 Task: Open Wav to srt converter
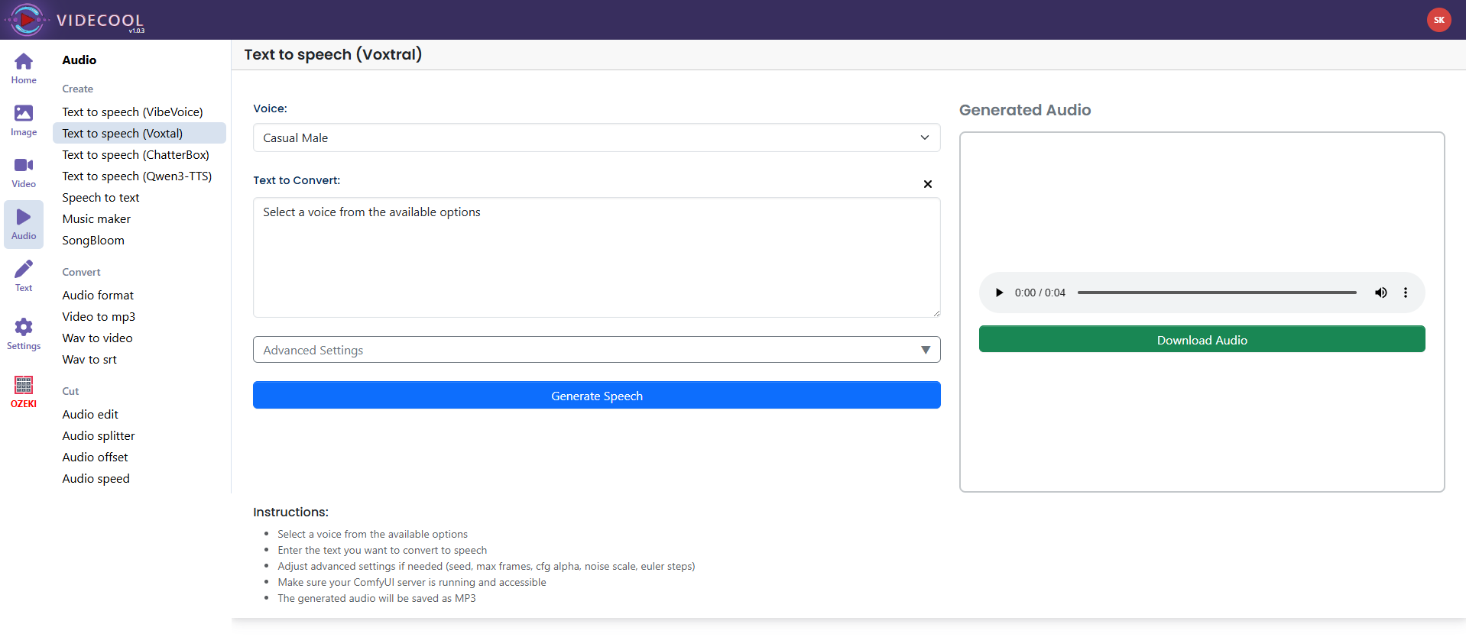(x=89, y=359)
